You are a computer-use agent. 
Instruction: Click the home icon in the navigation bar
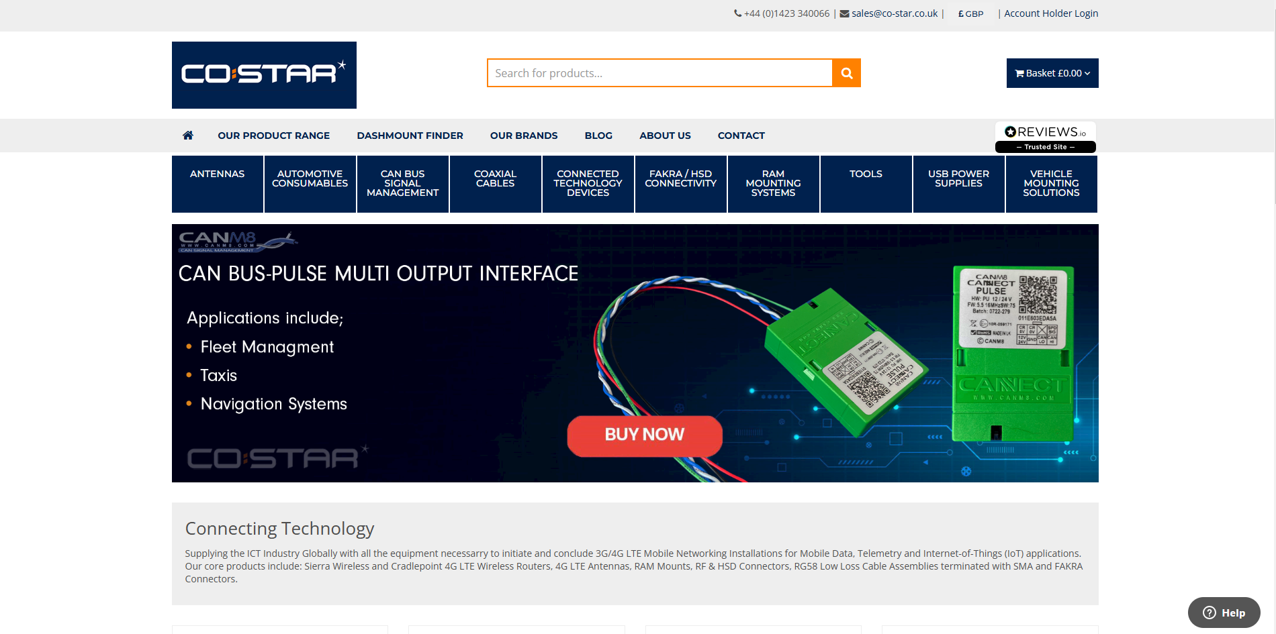click(187, 135)
